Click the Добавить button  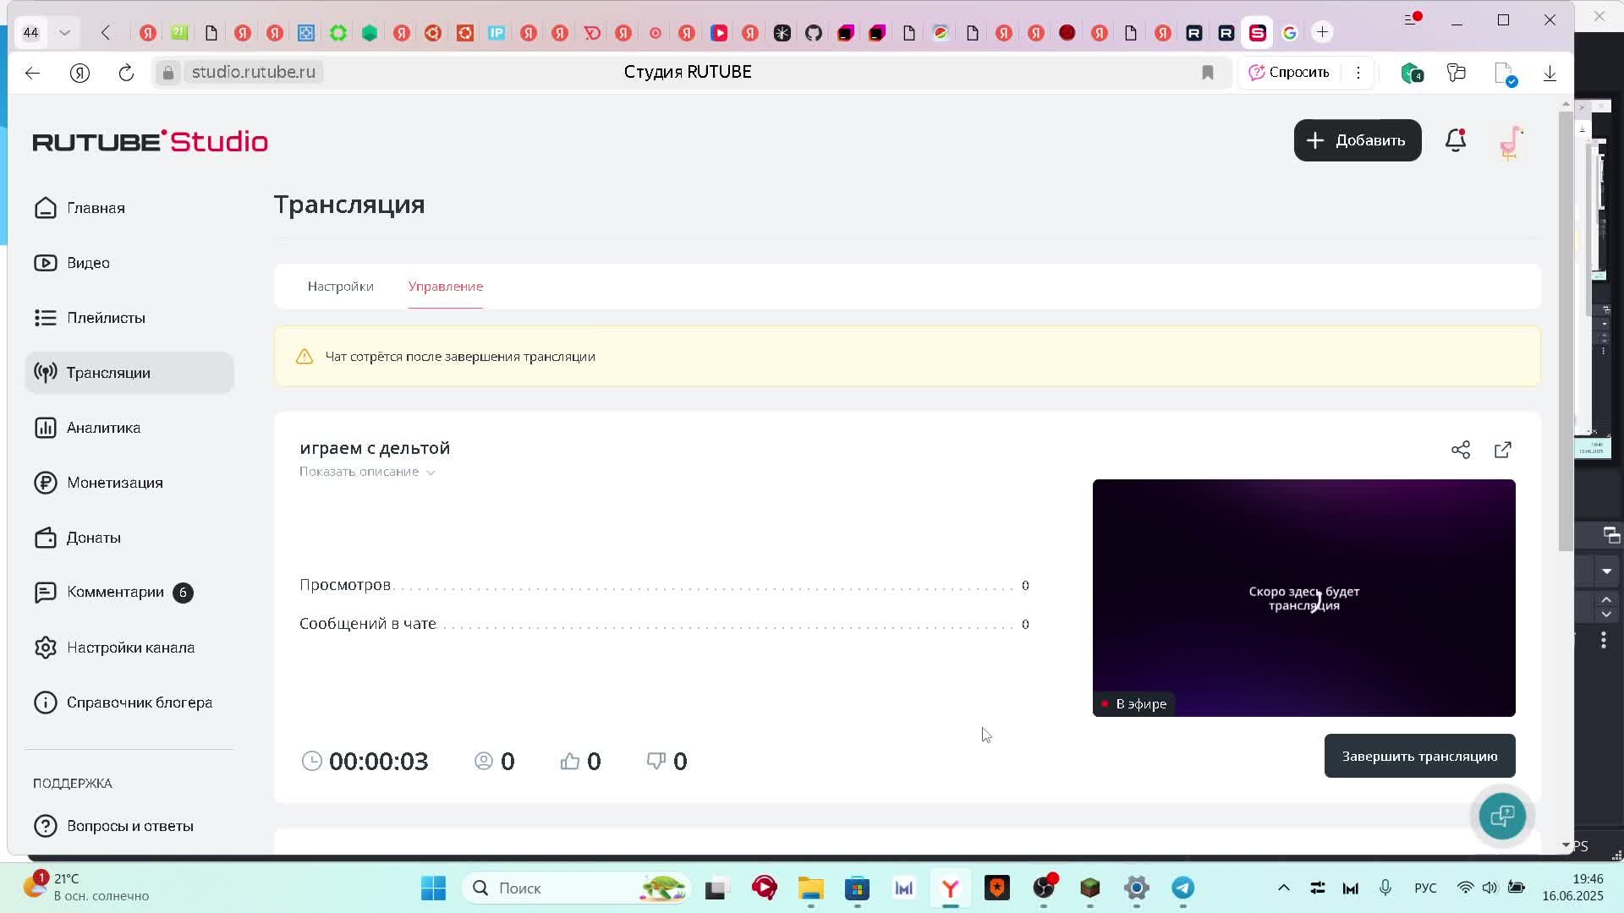click(1358, 140)
